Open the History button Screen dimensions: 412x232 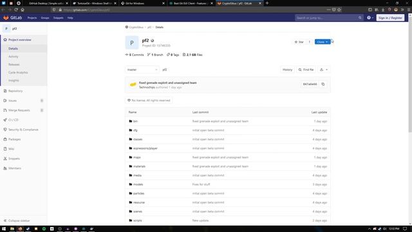(287, 70)
